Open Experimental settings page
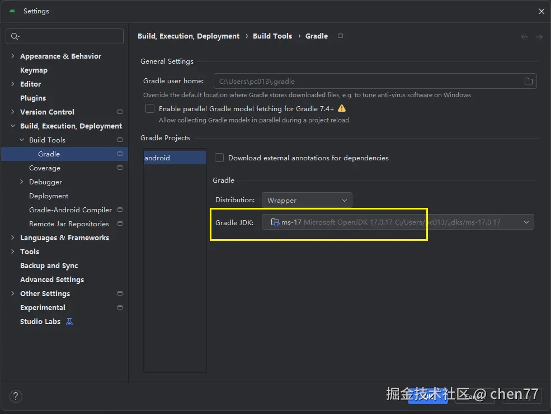Image resolution: width=551 pixels, height=414 pixels. [43, 307]
